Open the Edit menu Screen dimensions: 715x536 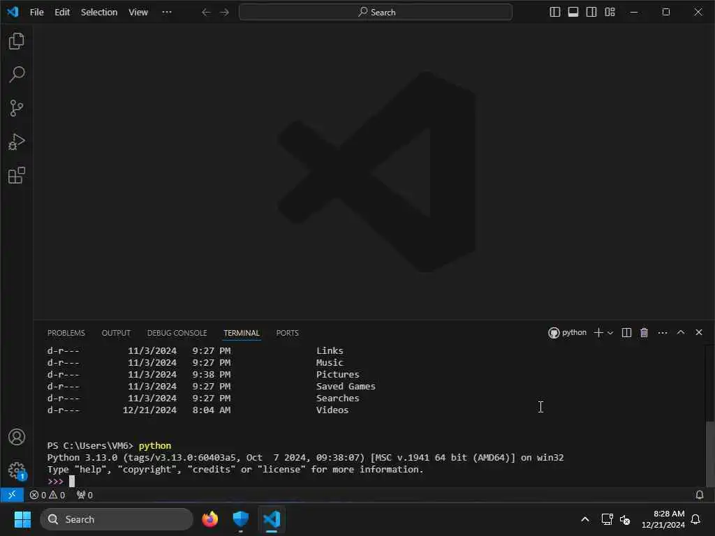62,13
